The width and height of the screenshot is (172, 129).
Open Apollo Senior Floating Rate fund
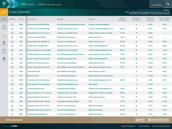point(37,46)
